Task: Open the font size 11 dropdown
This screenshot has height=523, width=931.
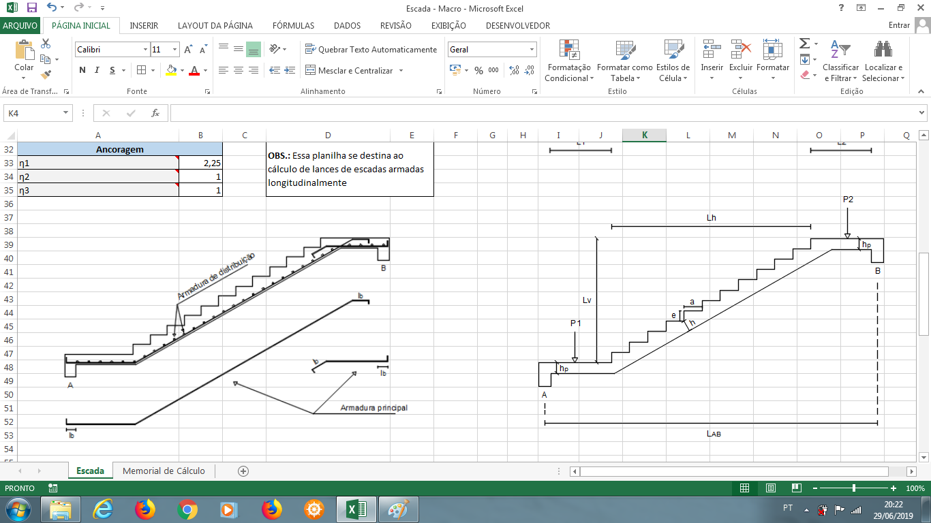Action: (x=175, y=50)
